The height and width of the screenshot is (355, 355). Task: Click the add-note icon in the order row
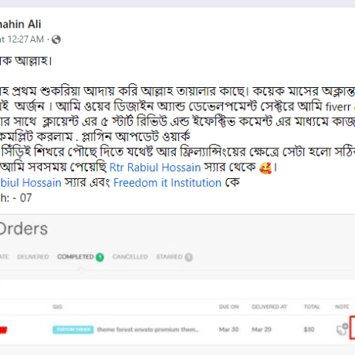pos(342,329)
